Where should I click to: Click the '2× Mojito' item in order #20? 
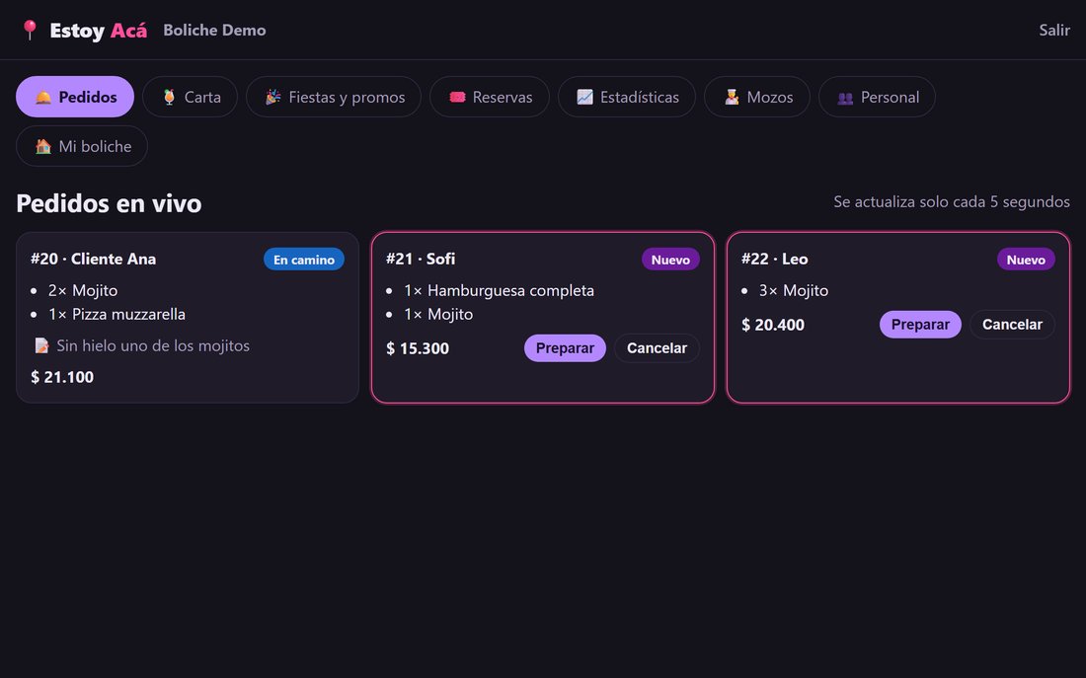click(x=83, y=290)
